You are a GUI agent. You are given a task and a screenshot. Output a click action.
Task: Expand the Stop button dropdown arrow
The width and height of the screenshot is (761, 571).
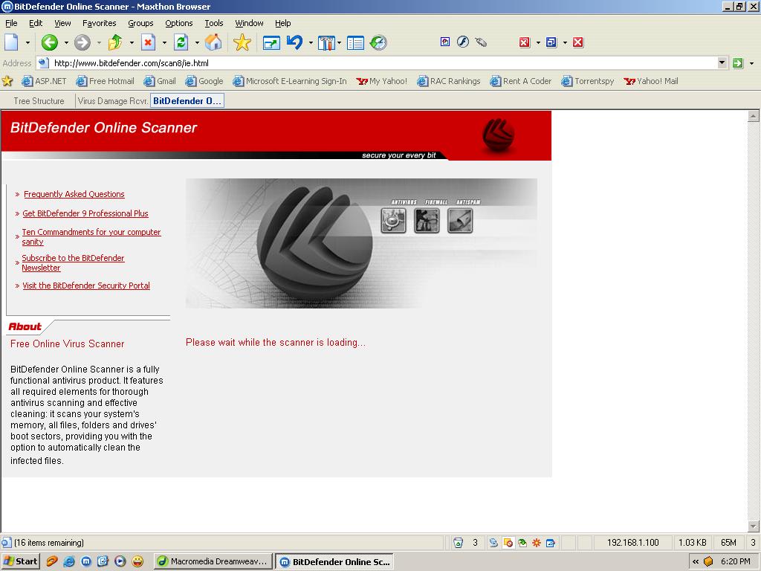[164, 42]
